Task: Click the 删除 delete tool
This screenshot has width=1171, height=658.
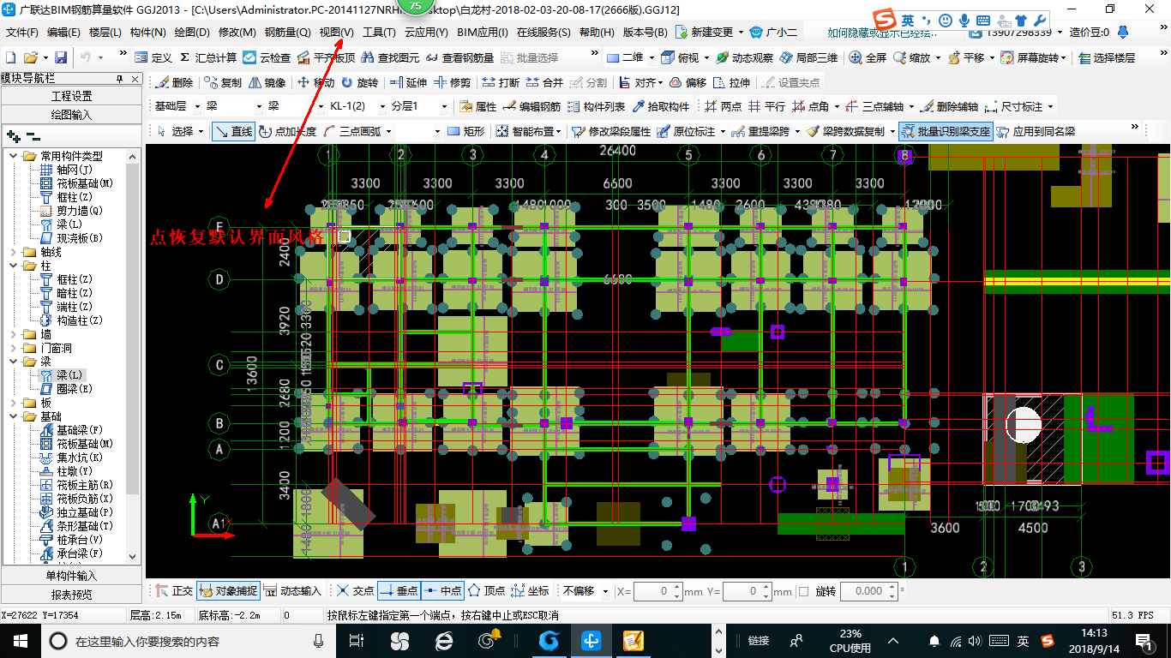Action: pyautogui.click(x=174, y=82)
